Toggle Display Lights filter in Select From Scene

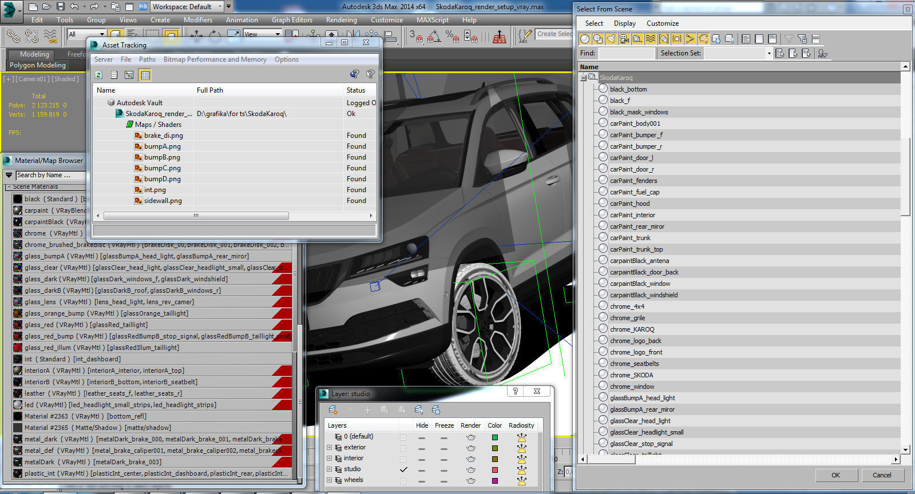(611, 39)
